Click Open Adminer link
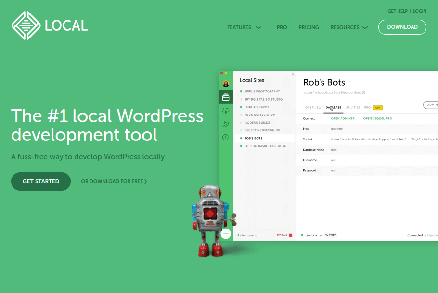Screen dimensions: 438x293 pyautogui.click(x=343, y=119)
